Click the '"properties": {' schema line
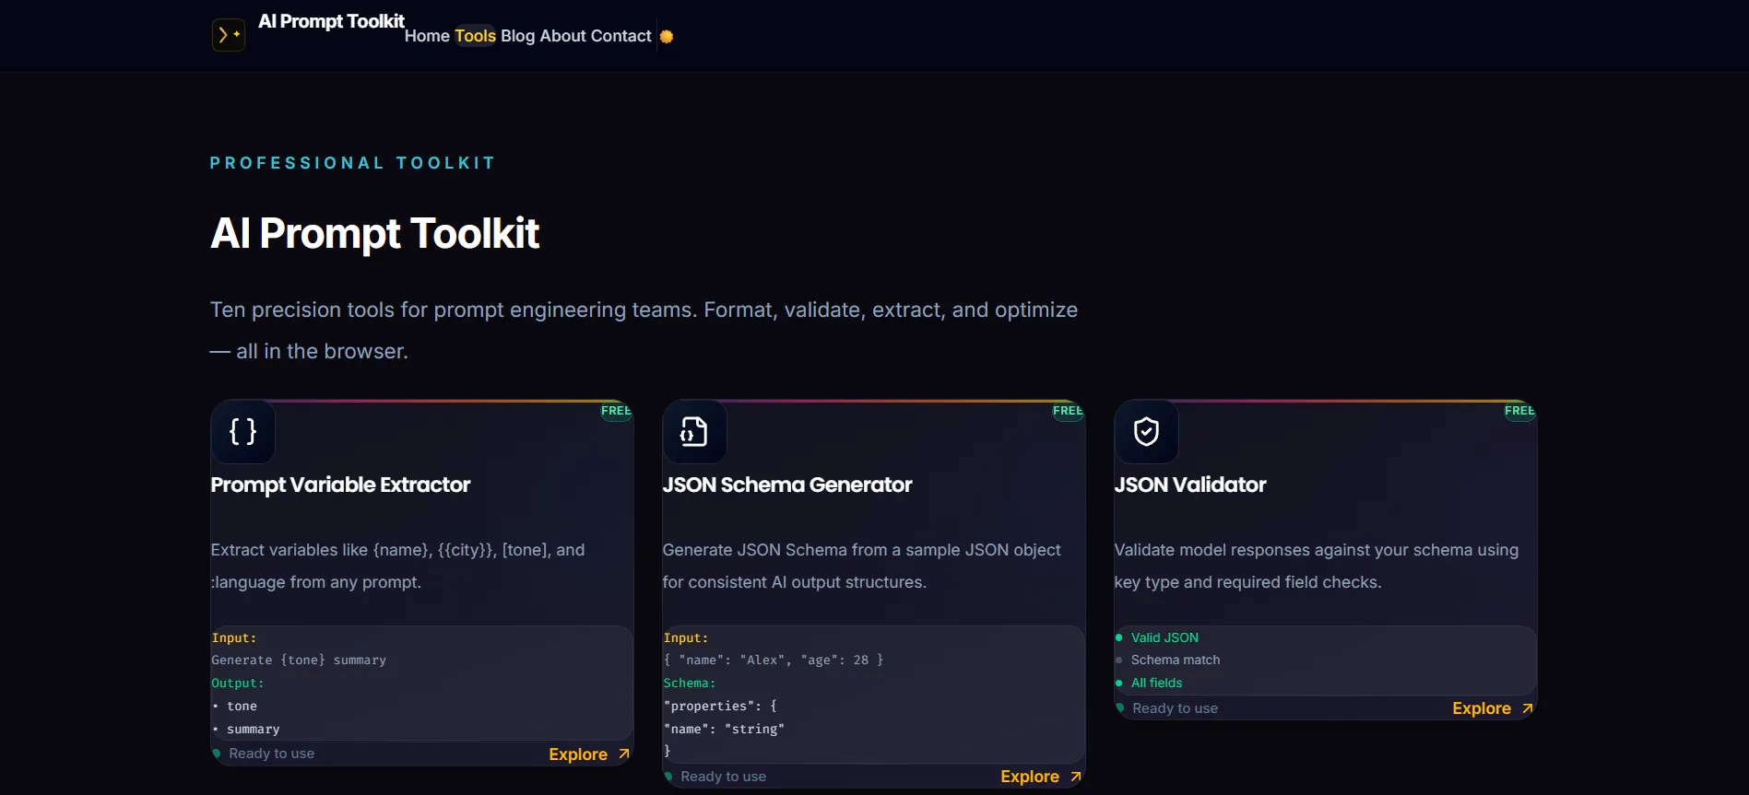The image size is (1749, 795). coord(720,706)
